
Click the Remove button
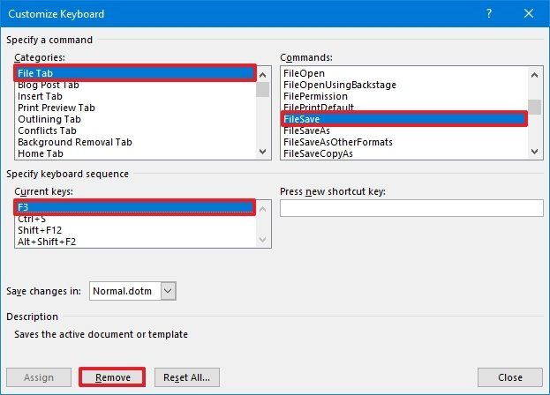tap(112, 377)
